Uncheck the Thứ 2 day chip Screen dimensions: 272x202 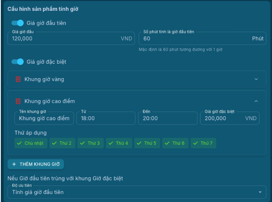coord(62,143)
